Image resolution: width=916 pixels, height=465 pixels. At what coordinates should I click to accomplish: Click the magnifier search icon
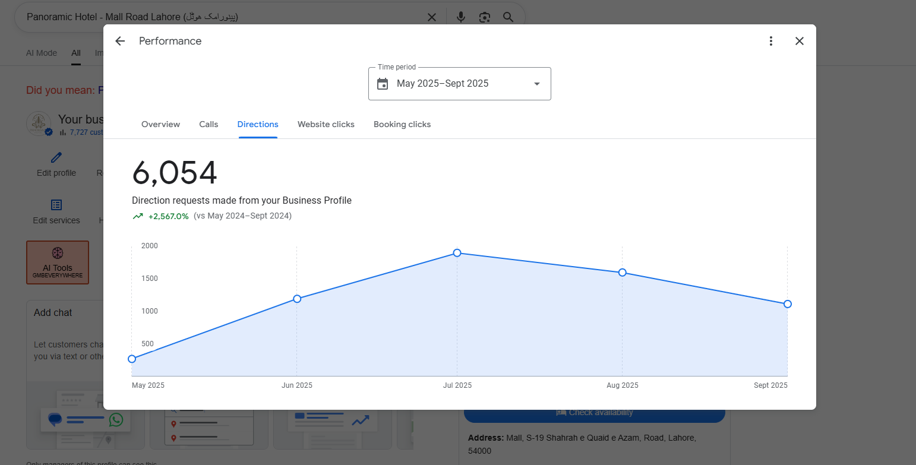pos(508,17)
